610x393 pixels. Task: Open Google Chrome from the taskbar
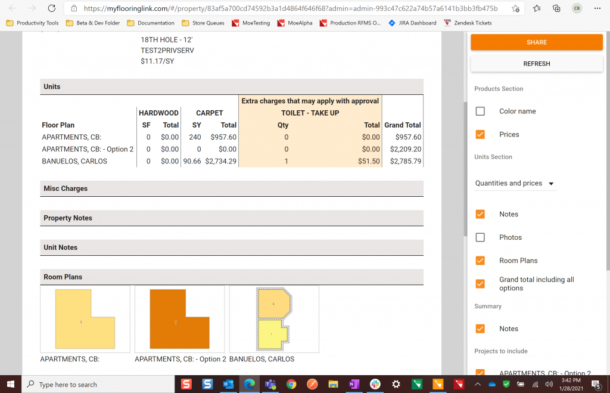[x=291, y=384]
